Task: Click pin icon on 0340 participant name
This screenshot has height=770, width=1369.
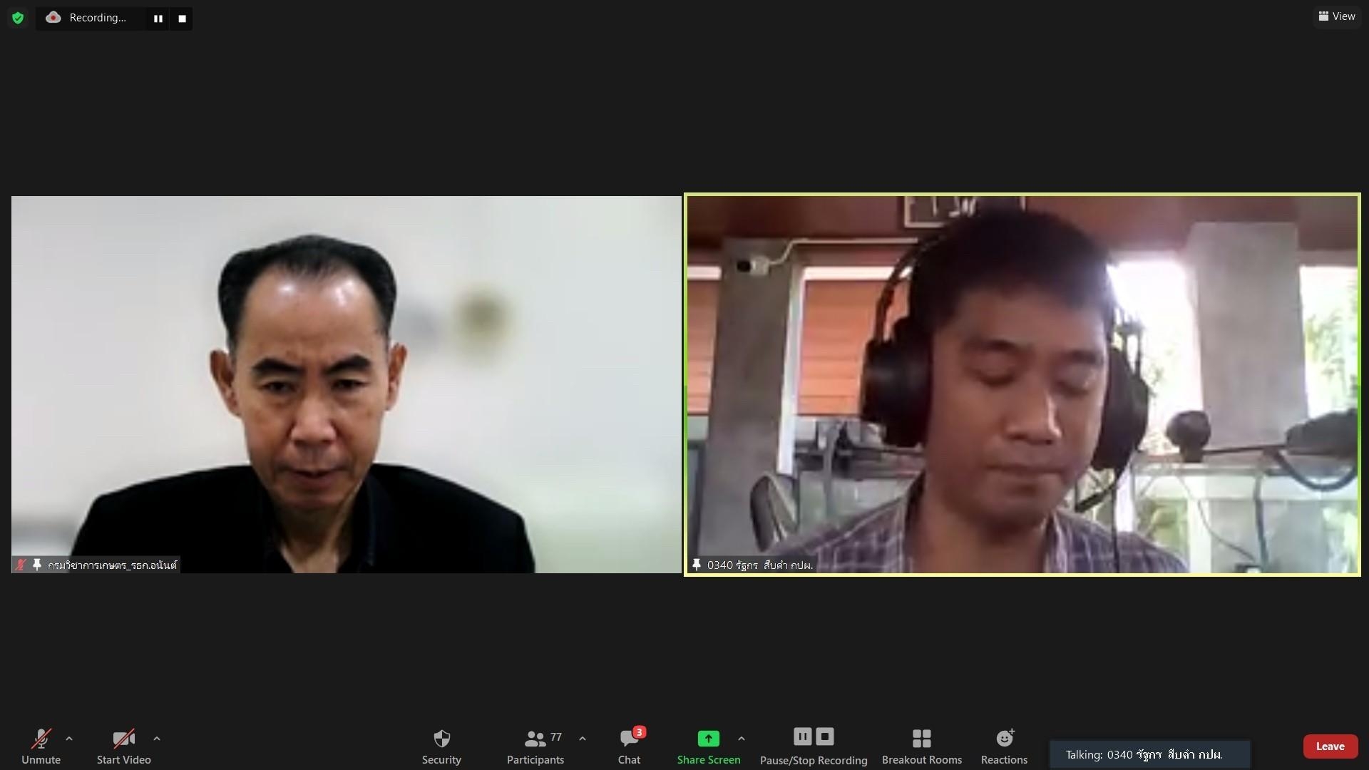Action: tap(697, 565)
